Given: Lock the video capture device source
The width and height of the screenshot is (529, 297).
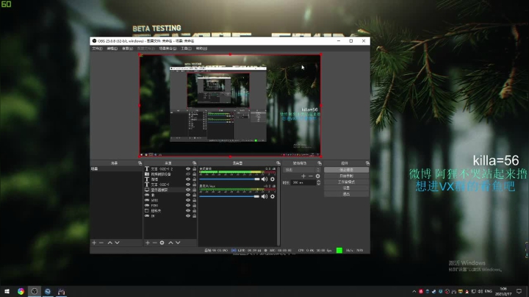Looking at the screenshot, I should 194,174.
